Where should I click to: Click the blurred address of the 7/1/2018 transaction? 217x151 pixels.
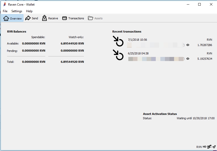click(155, 45)
